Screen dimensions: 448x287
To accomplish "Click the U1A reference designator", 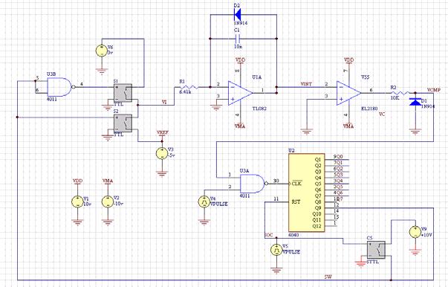I will (x=257, y=77).
